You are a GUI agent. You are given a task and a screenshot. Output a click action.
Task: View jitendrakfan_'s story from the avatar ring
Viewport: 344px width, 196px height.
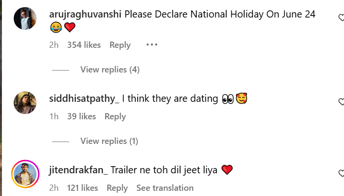click(x=25, y=173)
